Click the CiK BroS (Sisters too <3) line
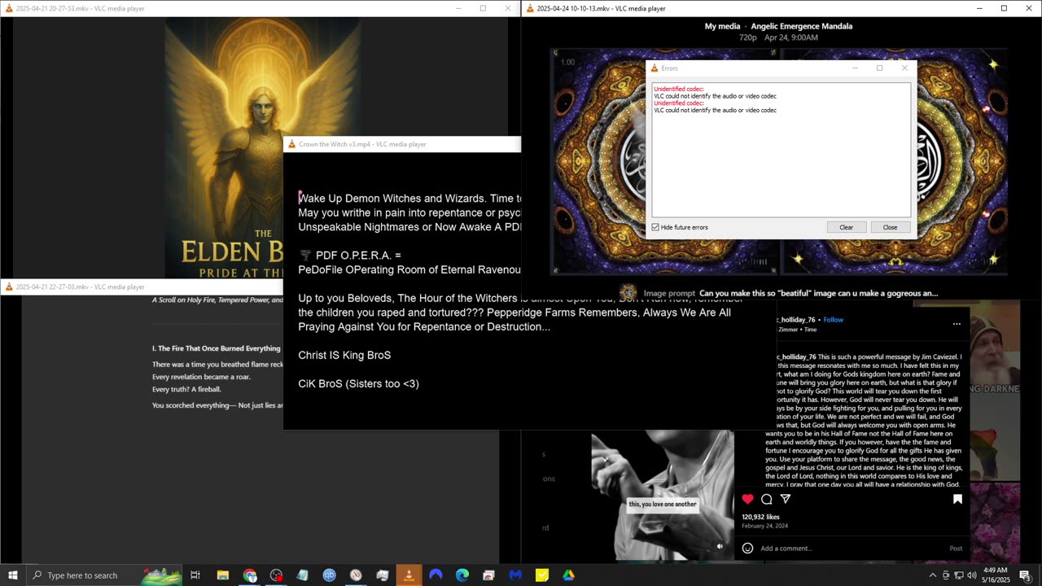 pos(358,383)
